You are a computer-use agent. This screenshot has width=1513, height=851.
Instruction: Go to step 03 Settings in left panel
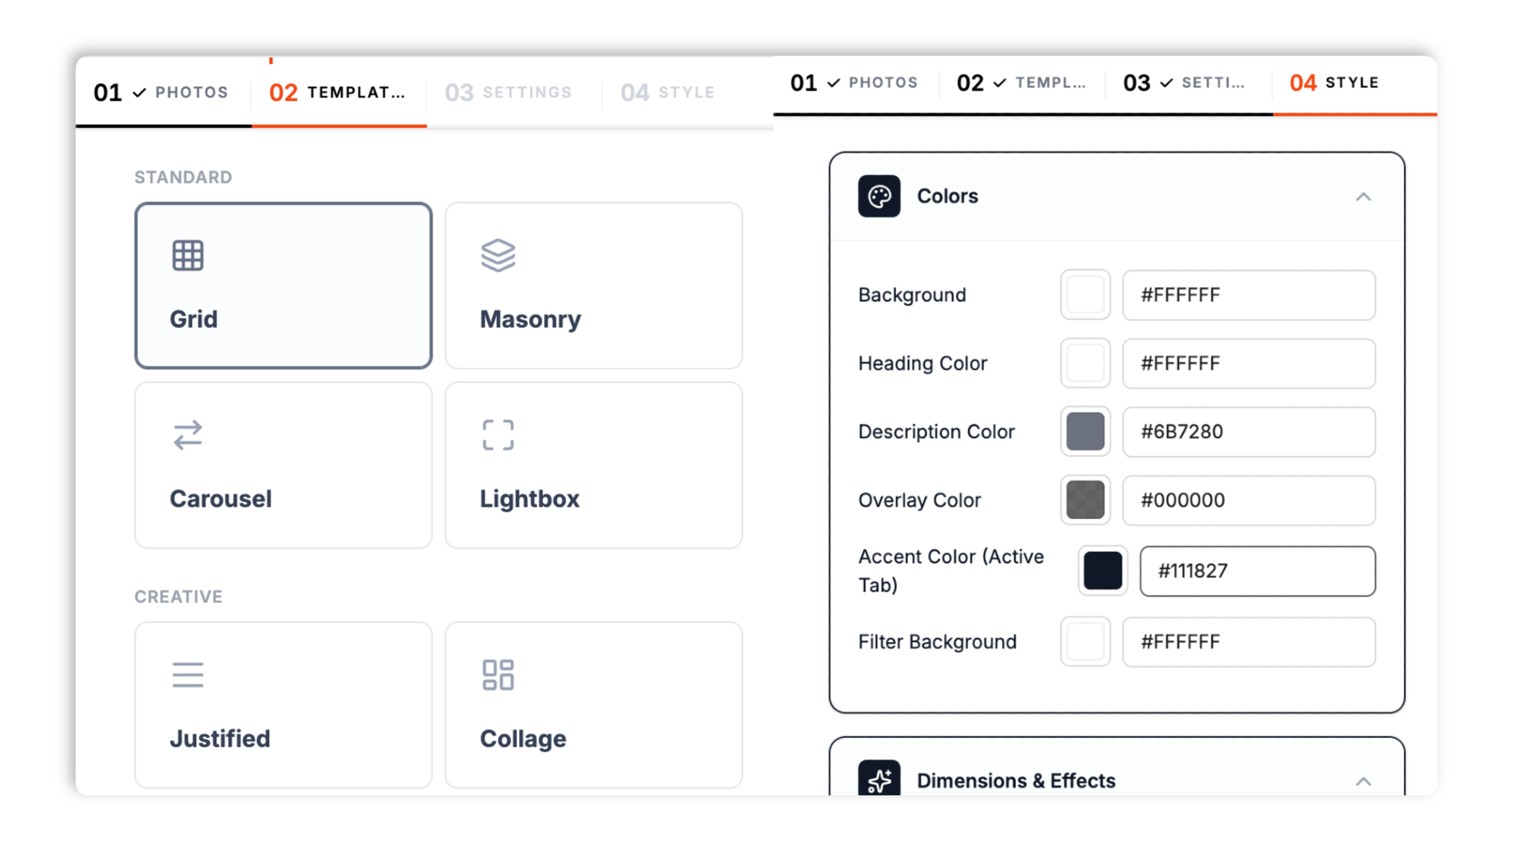click(508, 92)
